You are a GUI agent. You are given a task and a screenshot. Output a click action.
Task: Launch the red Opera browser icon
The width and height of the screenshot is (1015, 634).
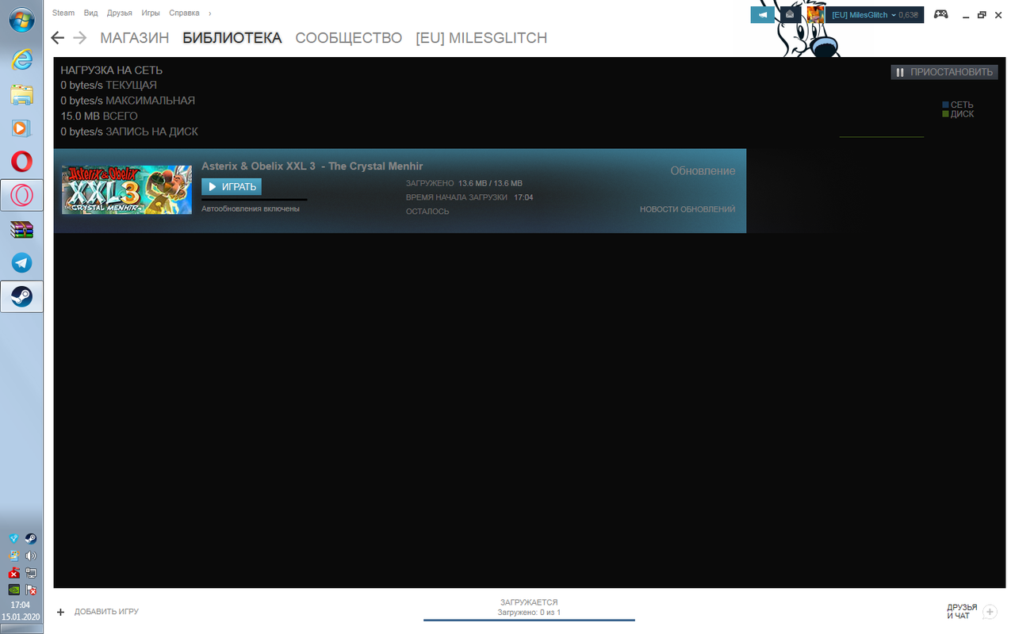coord(21,162)
